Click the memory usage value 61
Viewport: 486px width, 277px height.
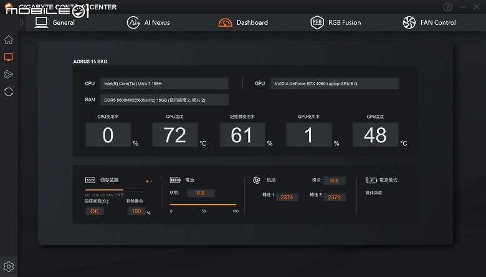242,135
